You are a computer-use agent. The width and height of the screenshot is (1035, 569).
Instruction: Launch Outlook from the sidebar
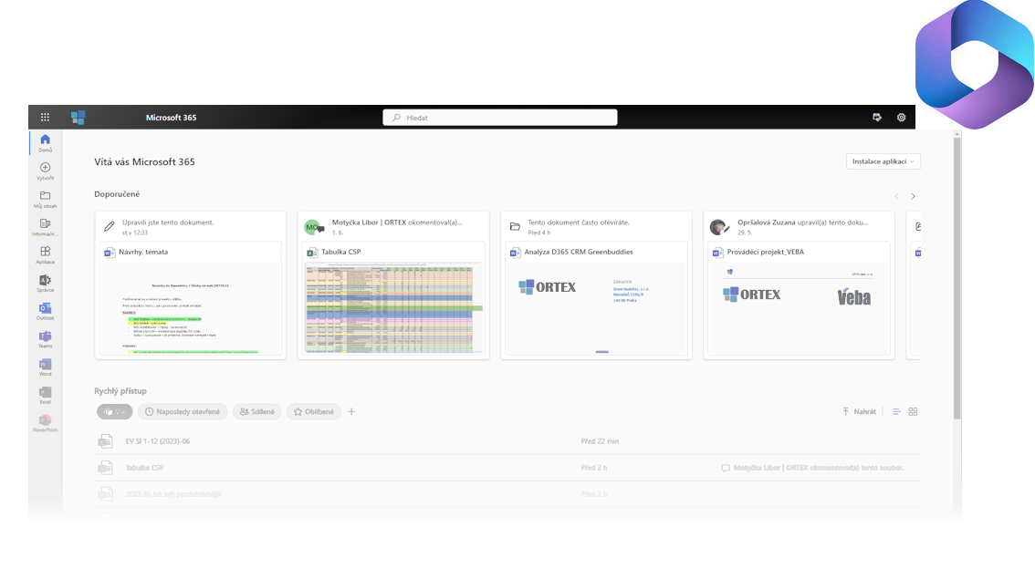tap(45, 311)
